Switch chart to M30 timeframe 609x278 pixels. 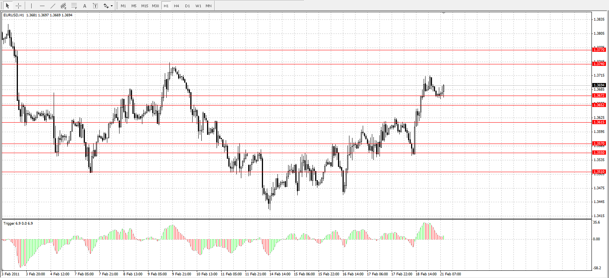pyautogui.click(x=155, y=6)
